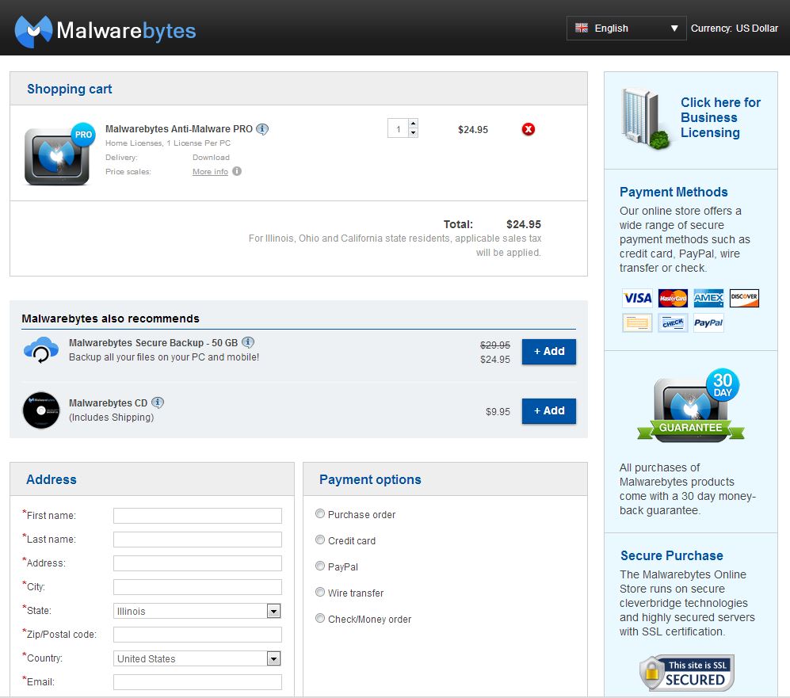Click the Email input field
Screen dimensions: 790x698
(x=197, y=682)
